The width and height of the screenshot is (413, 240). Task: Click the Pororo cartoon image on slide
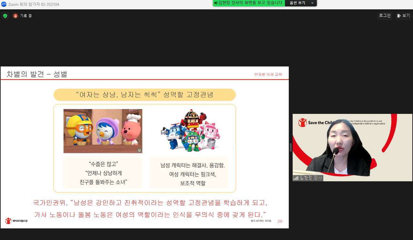(x=103, y=131)
